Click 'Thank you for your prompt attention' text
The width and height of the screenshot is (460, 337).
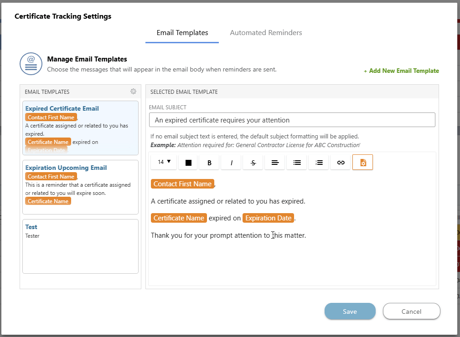pyautogui.click(x=207, y=235)
